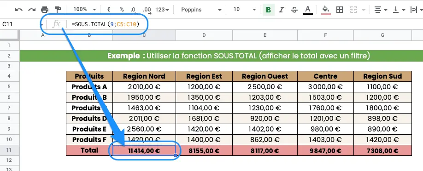Select row 11 header
The height and width of the screenshot is (171, 423).
click(9, 150)
